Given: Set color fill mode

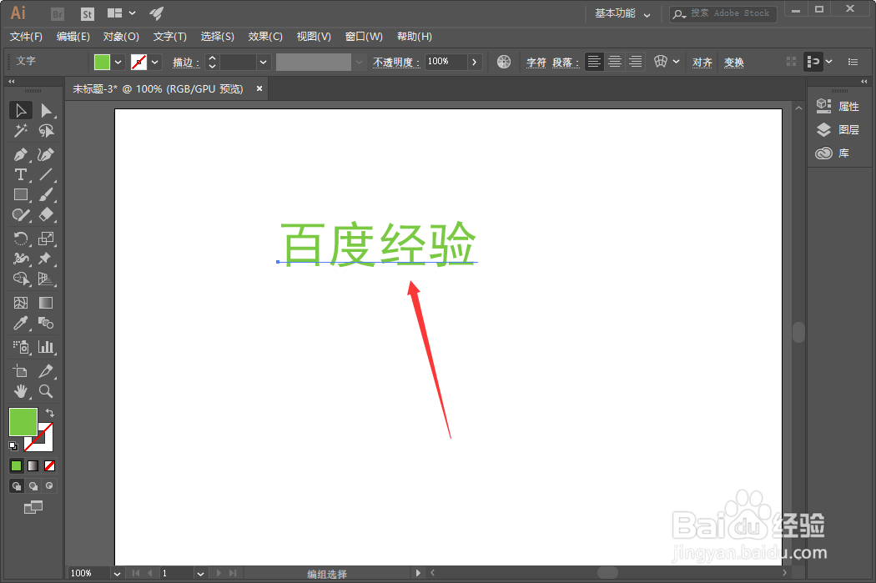Looking at the screenshot, I should [16, 465].
